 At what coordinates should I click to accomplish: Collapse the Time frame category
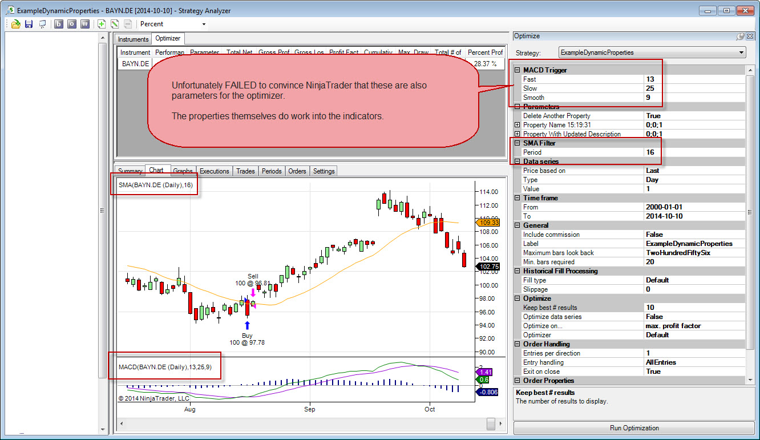tap(518, 198)
